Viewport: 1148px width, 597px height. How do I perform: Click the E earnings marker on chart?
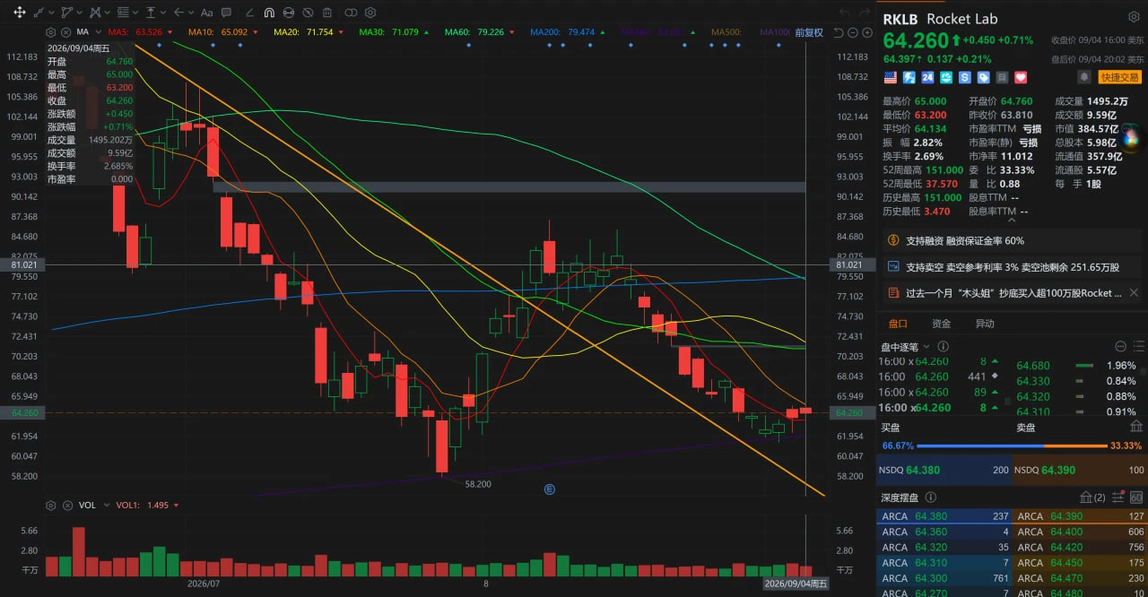click(550, 489)
